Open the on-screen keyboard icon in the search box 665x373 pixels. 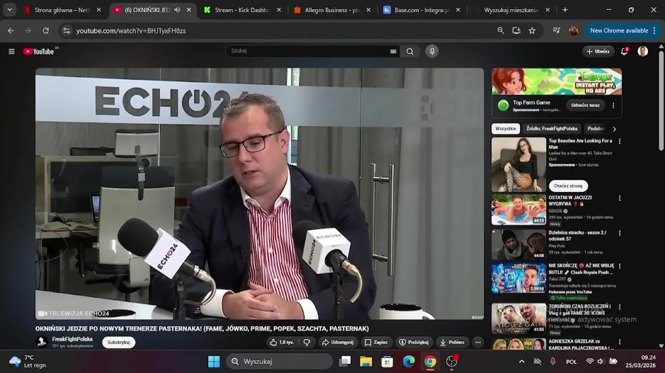393,51
